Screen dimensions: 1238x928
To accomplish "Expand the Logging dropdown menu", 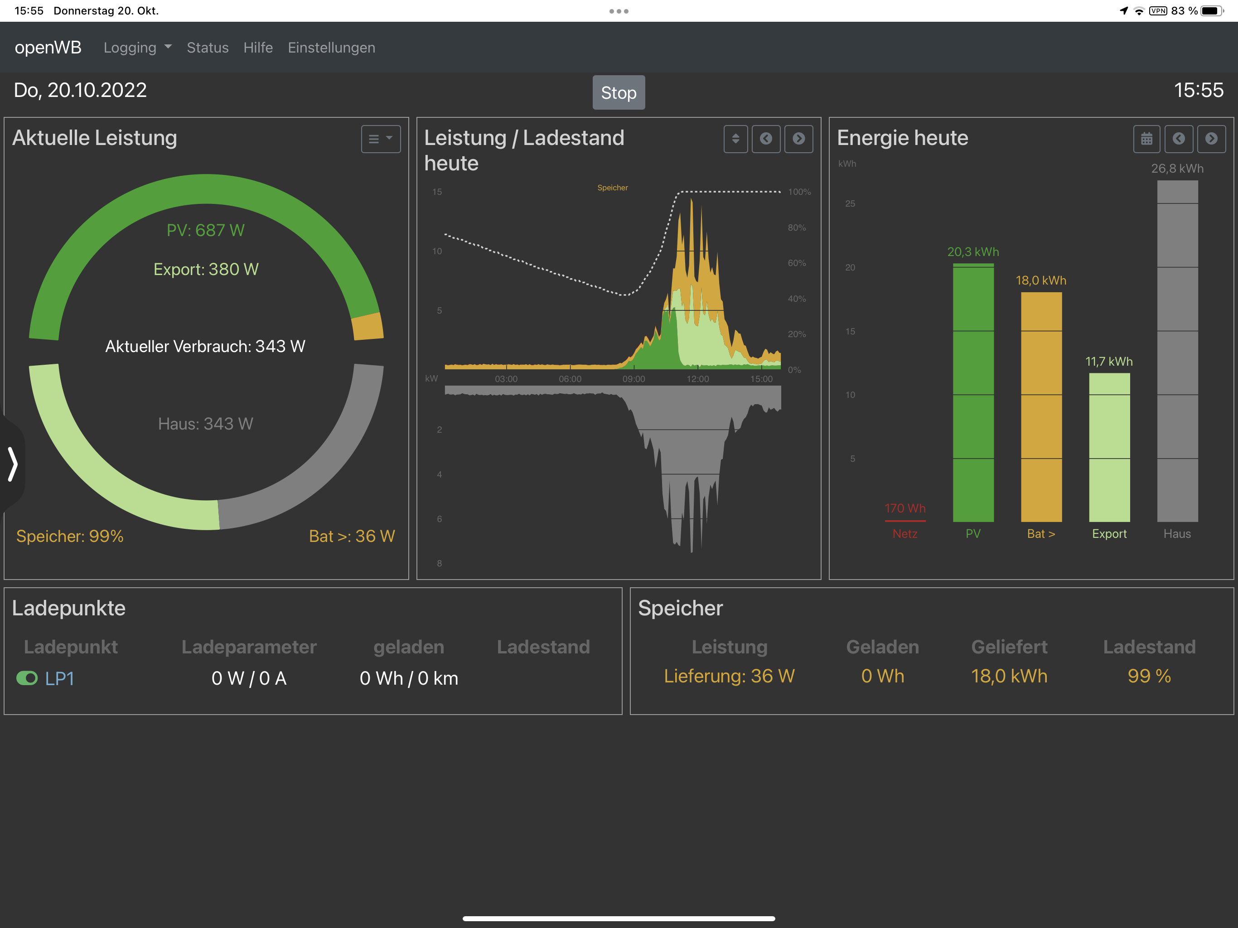I will coord(137,48).
